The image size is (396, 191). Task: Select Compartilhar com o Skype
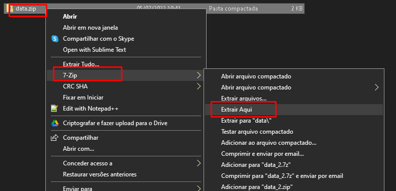98,39
